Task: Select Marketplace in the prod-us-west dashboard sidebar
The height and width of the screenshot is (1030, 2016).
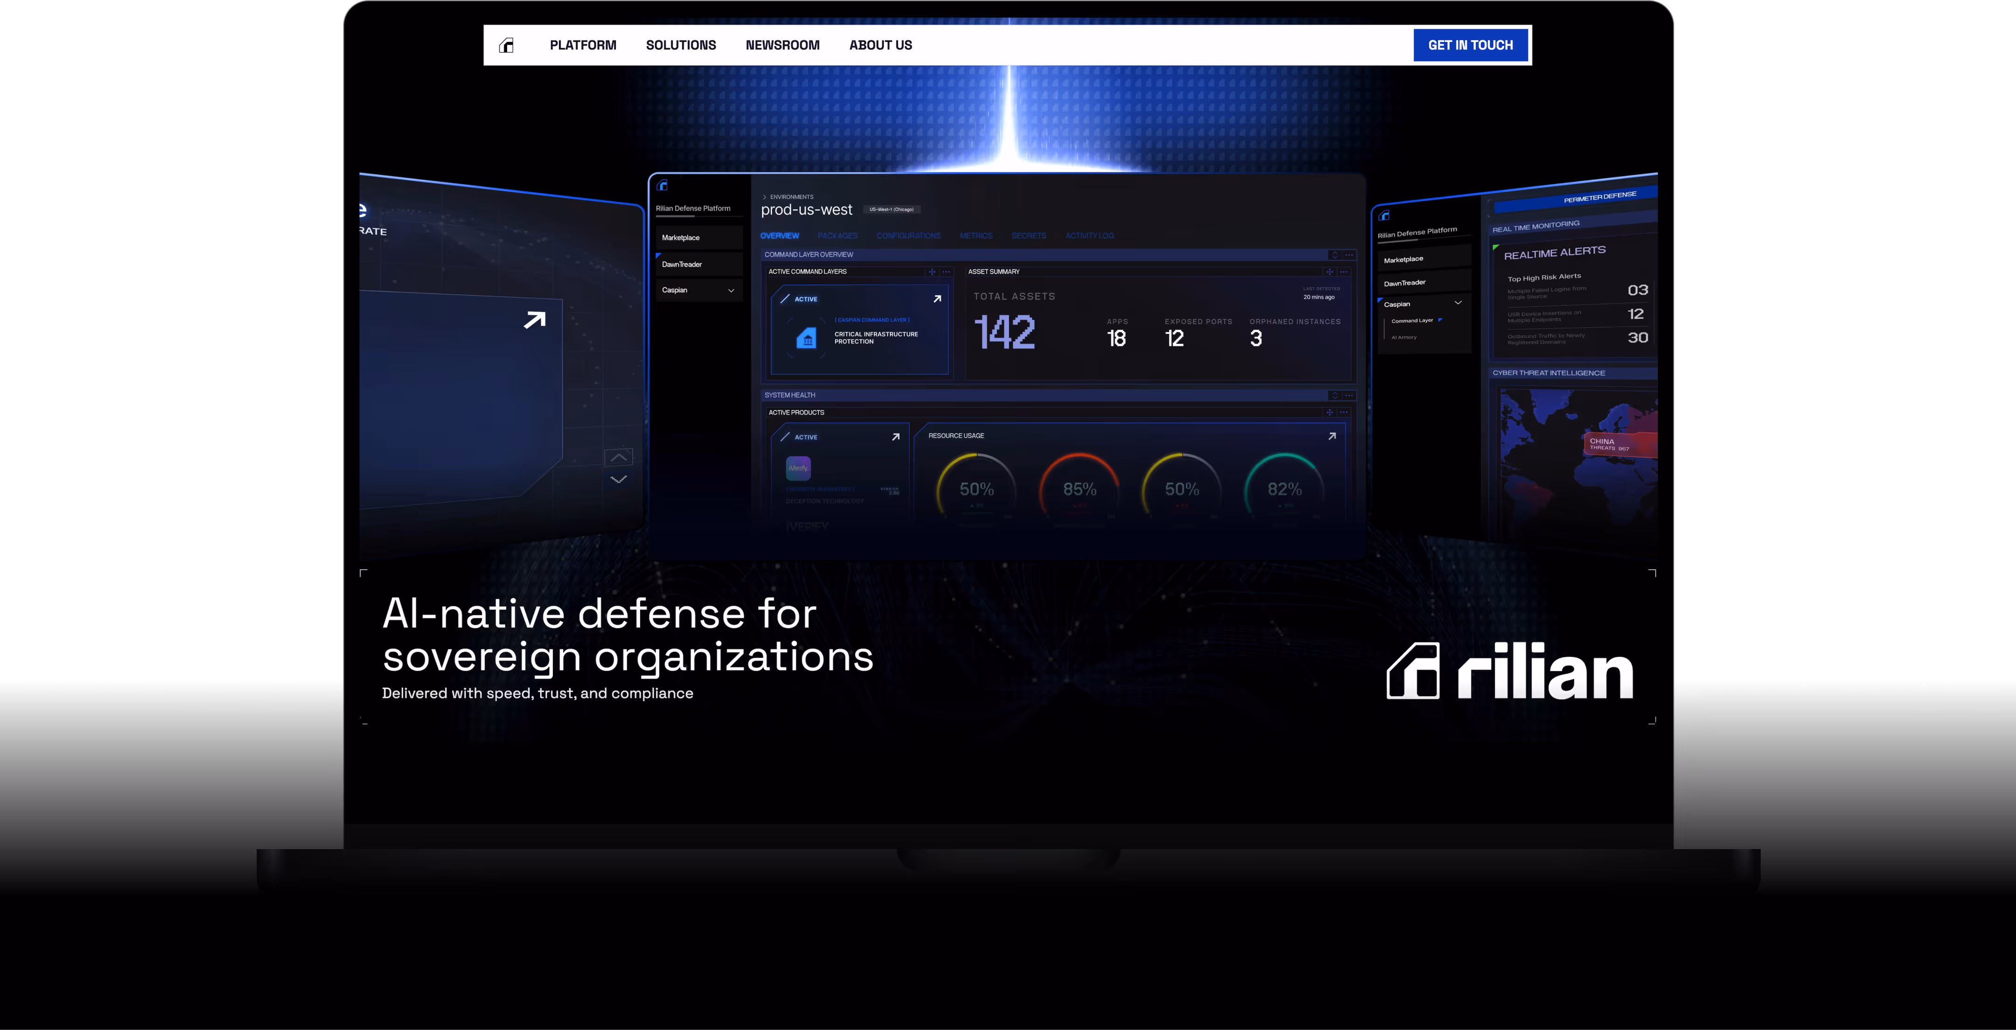Action: tap(699, 238)
